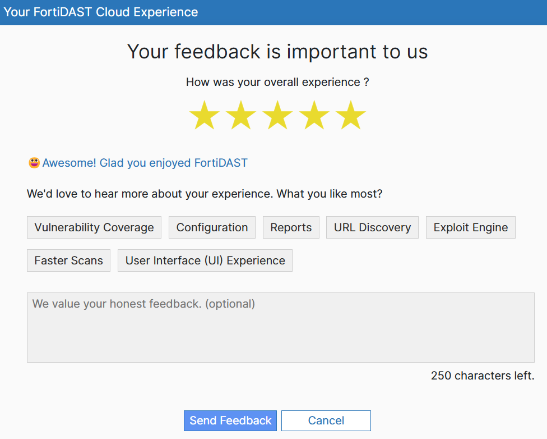Click the 'Awesome! Glad you enjoyed FortiDAST' message
Viewport: 547px width, 439px height.
click(x=145, y=163)
